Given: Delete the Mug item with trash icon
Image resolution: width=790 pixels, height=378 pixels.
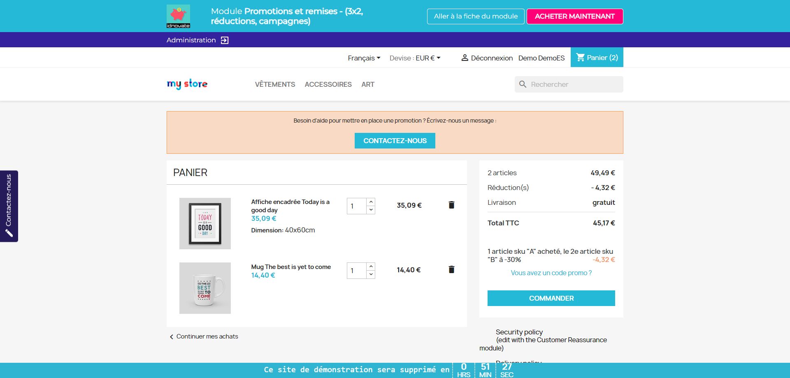Looking at the screenshot, I should pos(451,269).
